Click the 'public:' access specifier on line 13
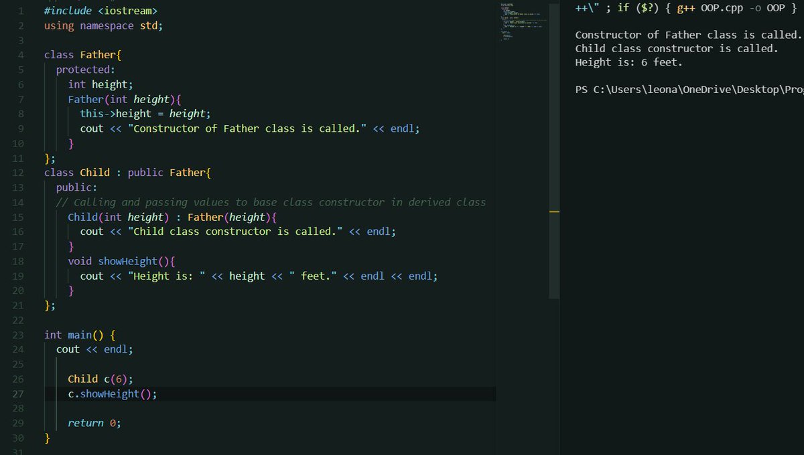 (x=77, y=187)
